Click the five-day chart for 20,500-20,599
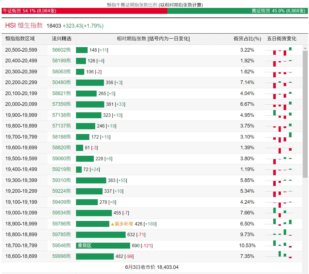 (283, 51)
